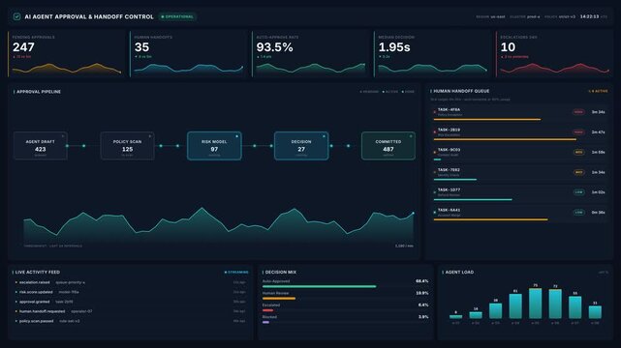Click the orange progress bar under TASK-6A41
Image resolution: width=621 pixels, height=348 pixels.
coord(491,219)
